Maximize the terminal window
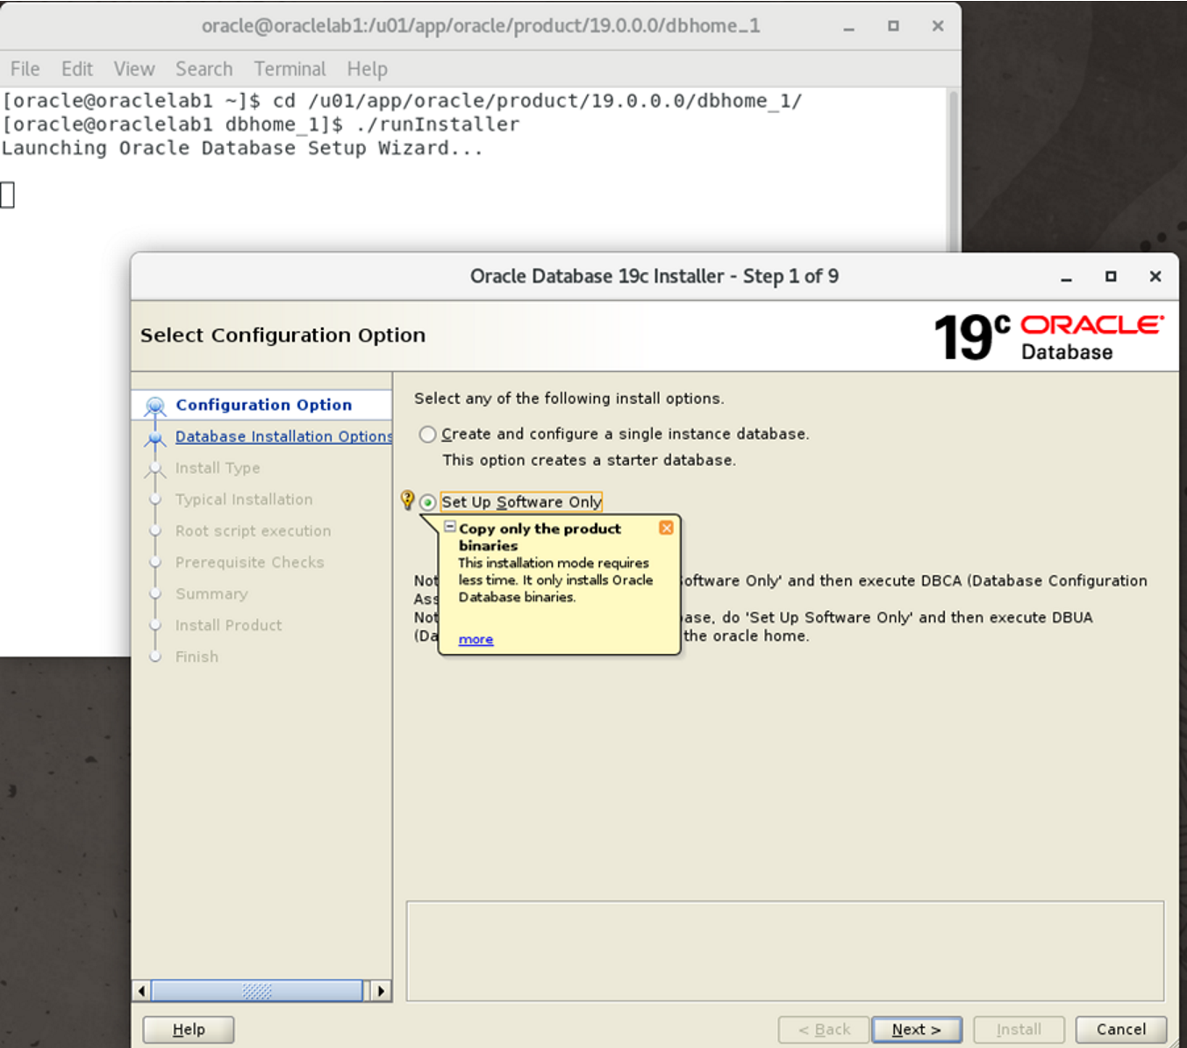The width and height of the screenshot is (1187, 1048). pos(893,26)
